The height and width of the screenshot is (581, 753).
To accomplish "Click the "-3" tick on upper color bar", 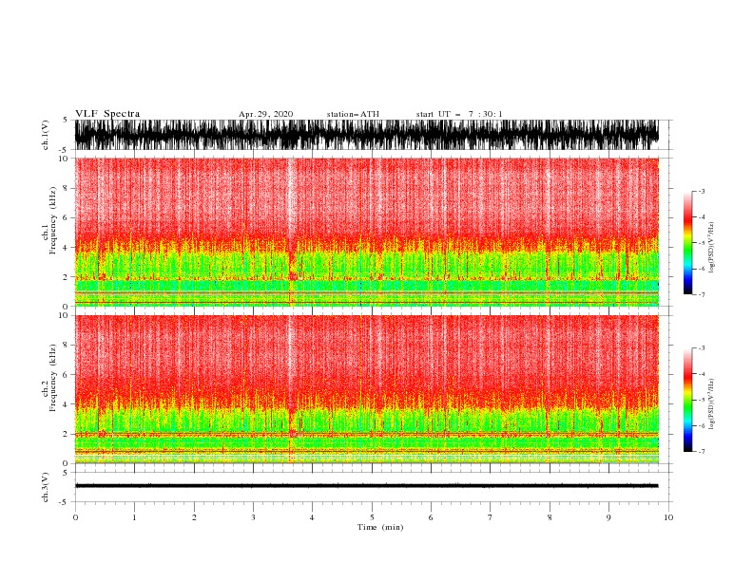I will 702,191.
